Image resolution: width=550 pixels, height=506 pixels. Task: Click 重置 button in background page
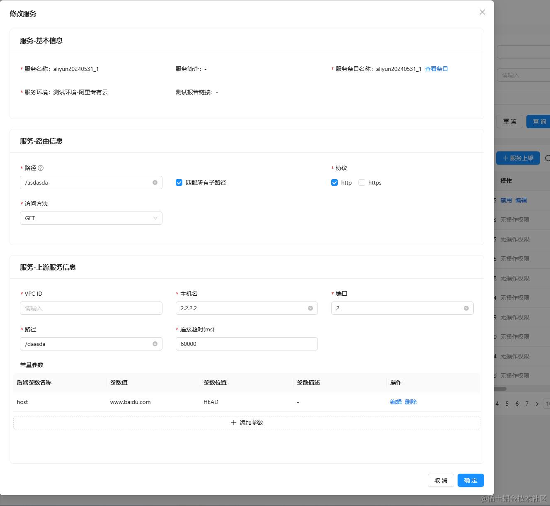510,122
